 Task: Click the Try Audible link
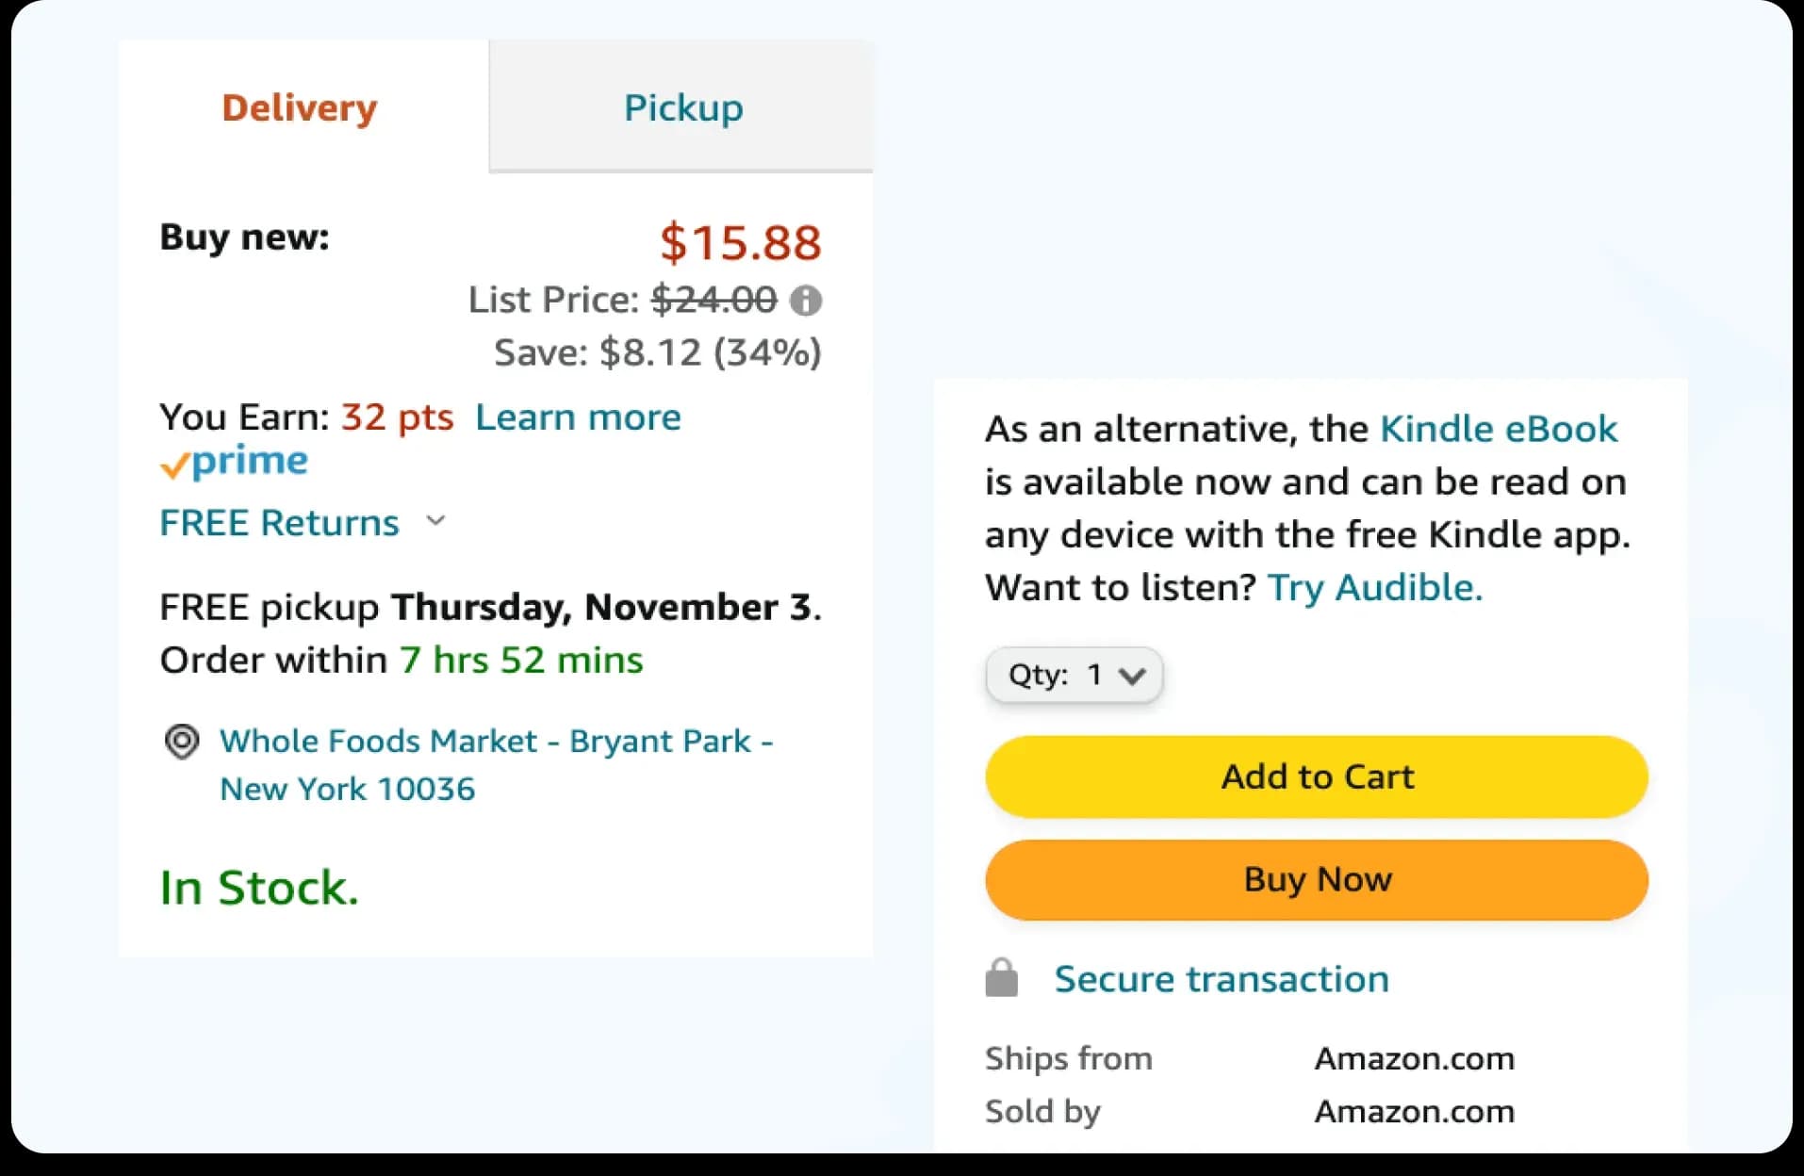pos(1373,586)
